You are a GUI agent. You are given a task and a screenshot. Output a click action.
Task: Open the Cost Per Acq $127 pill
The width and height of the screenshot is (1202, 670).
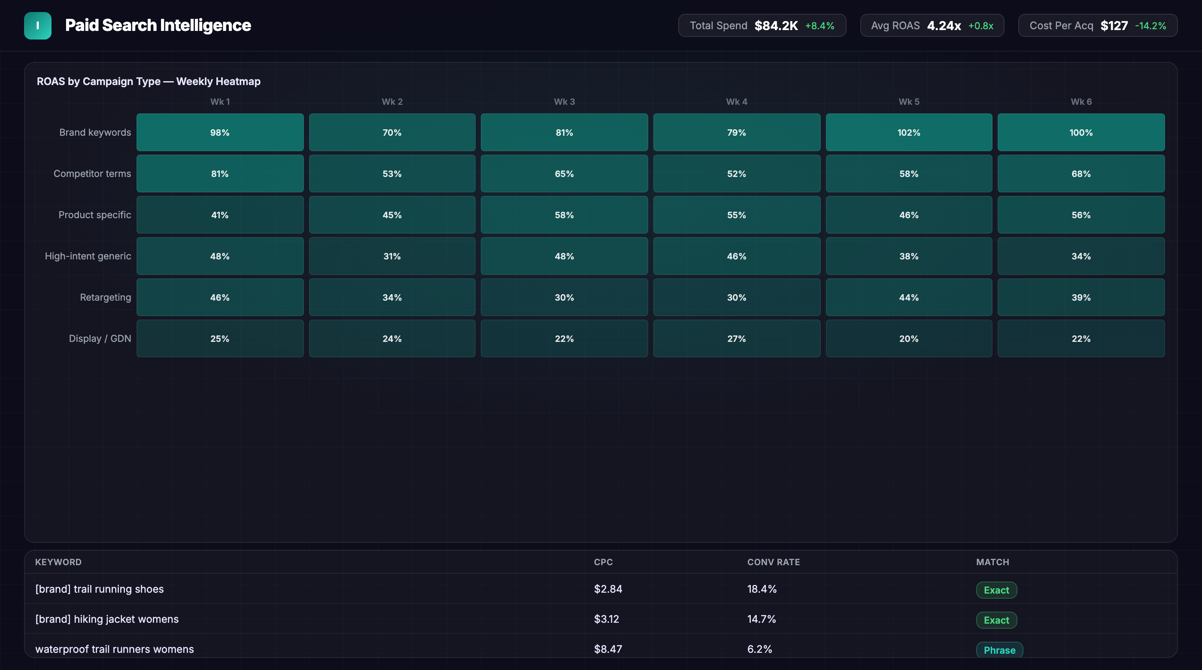click(x=1098, y=26)
